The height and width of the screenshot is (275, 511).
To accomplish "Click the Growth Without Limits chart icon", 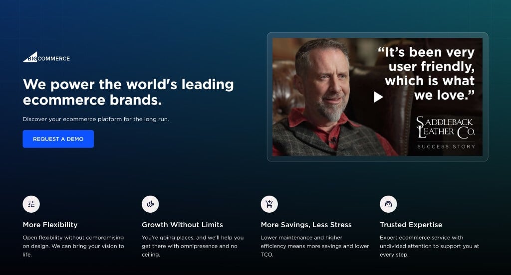I will pos(150,204).
